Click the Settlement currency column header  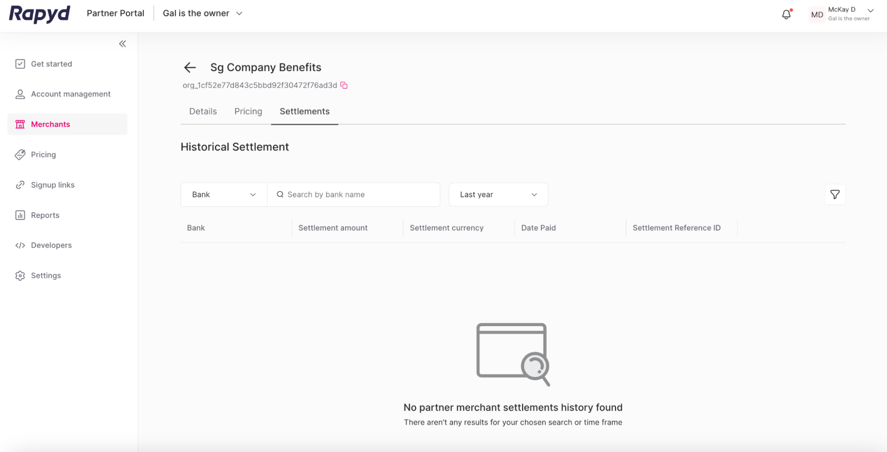click(x=446, y=228)
